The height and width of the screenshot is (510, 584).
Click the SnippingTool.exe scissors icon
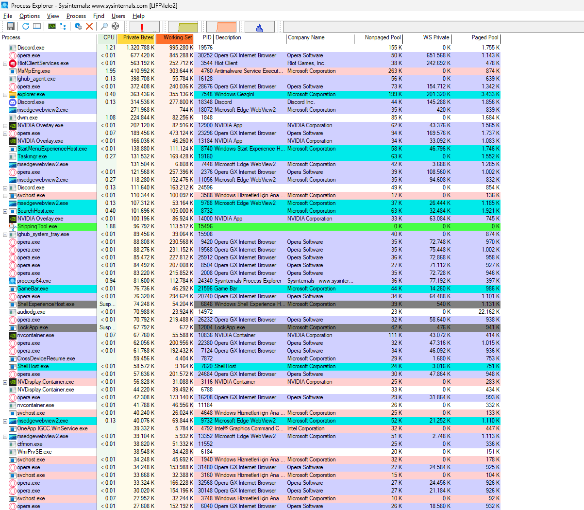13,226
